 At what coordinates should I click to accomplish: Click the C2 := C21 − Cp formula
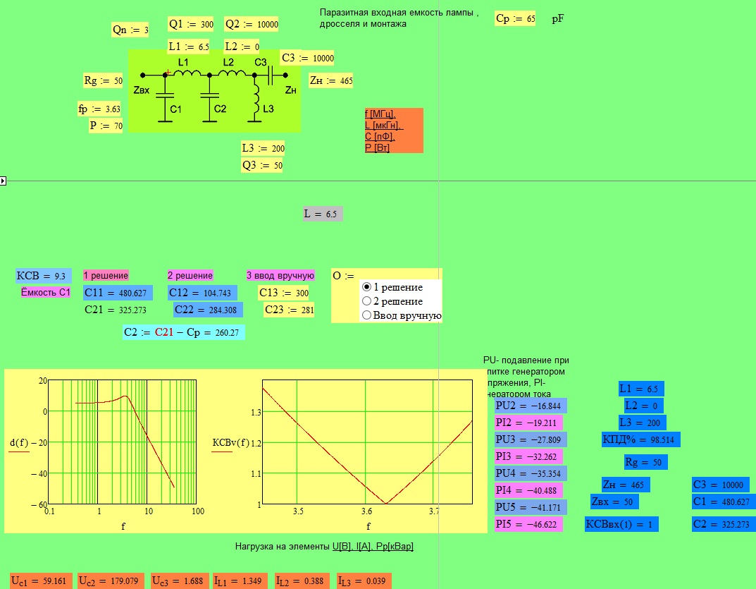coord(184,332)
